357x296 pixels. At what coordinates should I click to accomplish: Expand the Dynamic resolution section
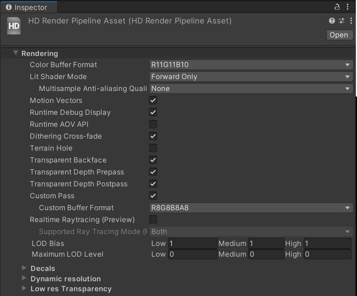pyautogui.click(x=25, y=279)
